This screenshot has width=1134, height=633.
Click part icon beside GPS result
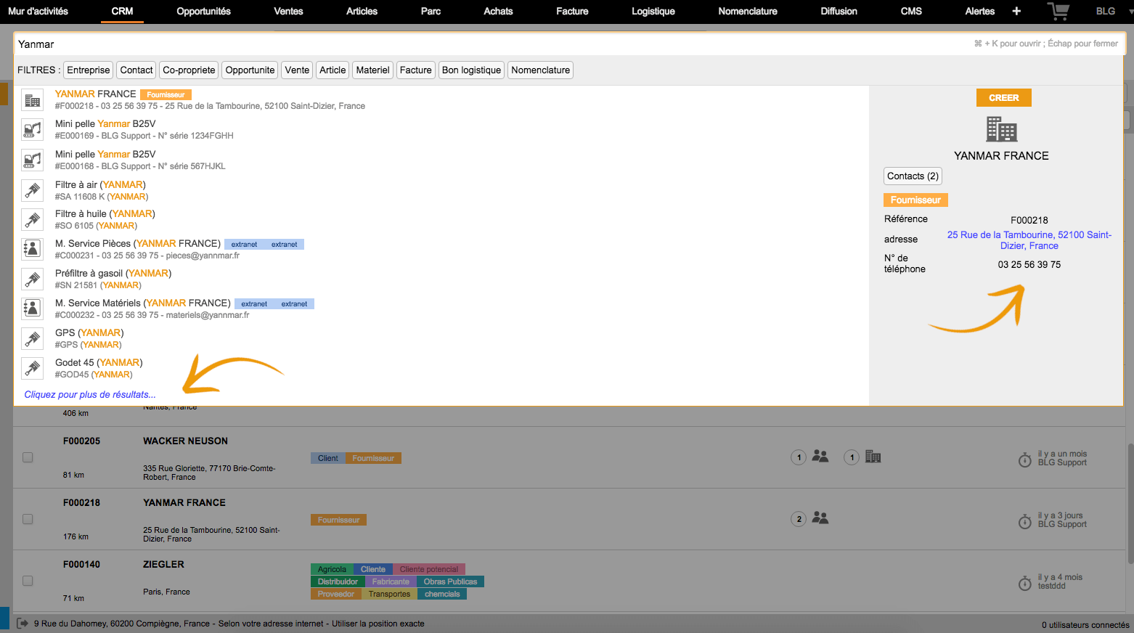click(x=32, y=339)
